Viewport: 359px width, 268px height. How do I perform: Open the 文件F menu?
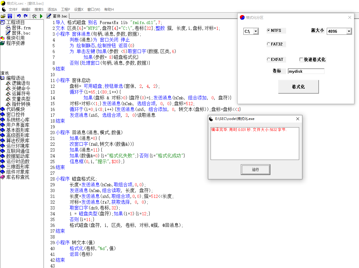click(13, 10)
